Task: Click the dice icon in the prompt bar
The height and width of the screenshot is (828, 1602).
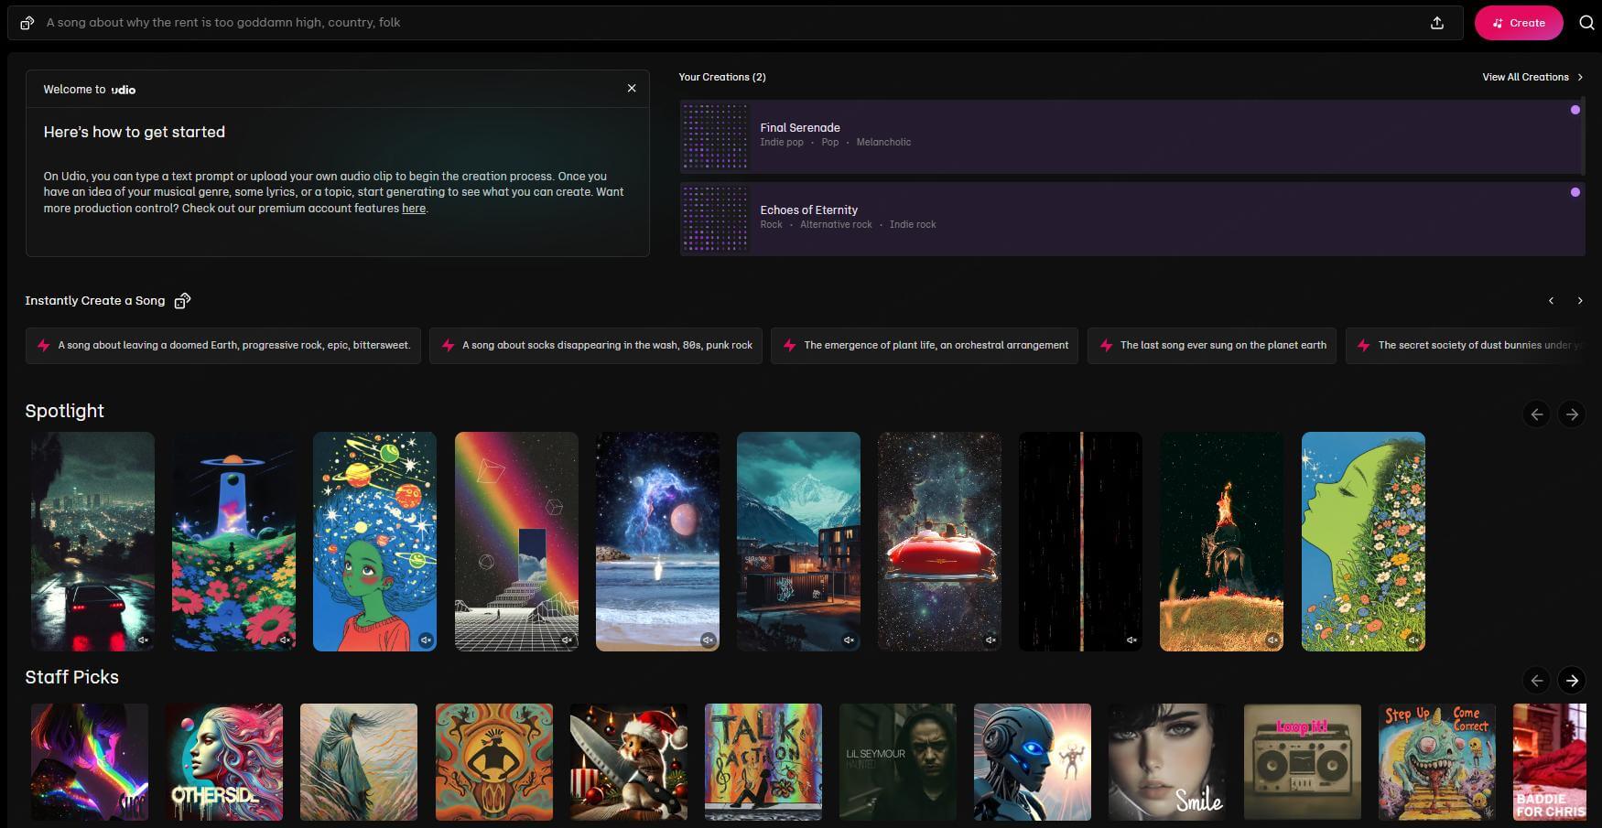Action: pos(27,23)
